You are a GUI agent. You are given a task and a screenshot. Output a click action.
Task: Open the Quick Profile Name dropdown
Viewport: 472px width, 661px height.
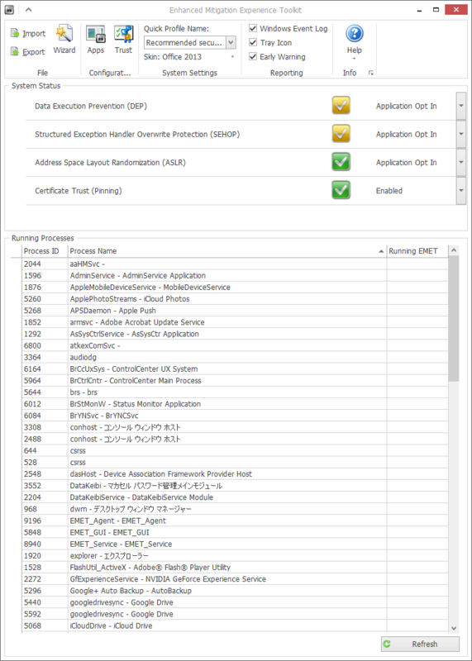pos(231,43)
